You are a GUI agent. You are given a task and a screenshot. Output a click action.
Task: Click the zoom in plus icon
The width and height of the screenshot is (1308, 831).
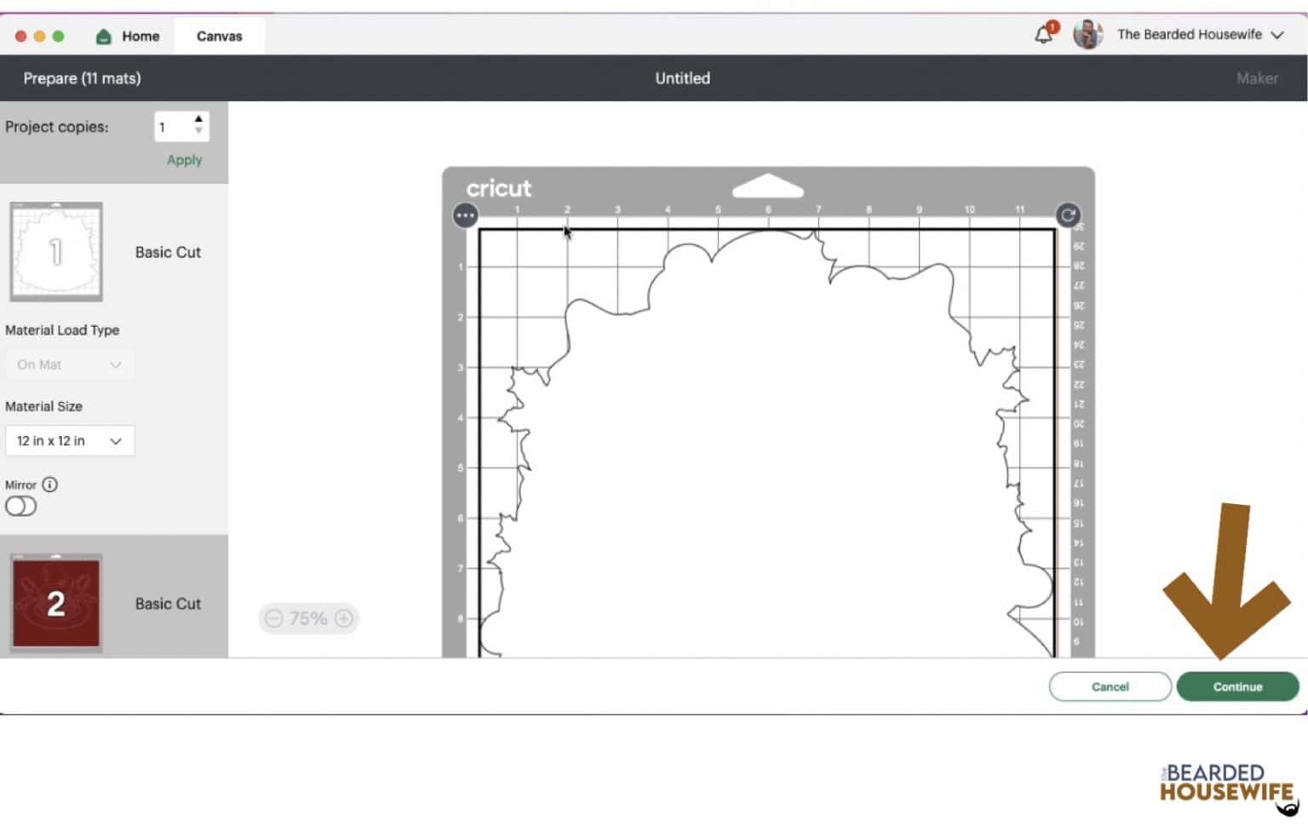coord(344,619)
